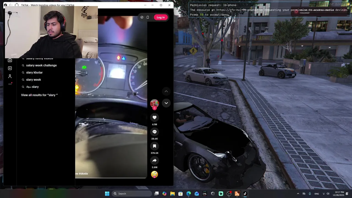Bookmark the video with 378.5K saves
This screenshot has width=352, height=198.
[155, 146]
